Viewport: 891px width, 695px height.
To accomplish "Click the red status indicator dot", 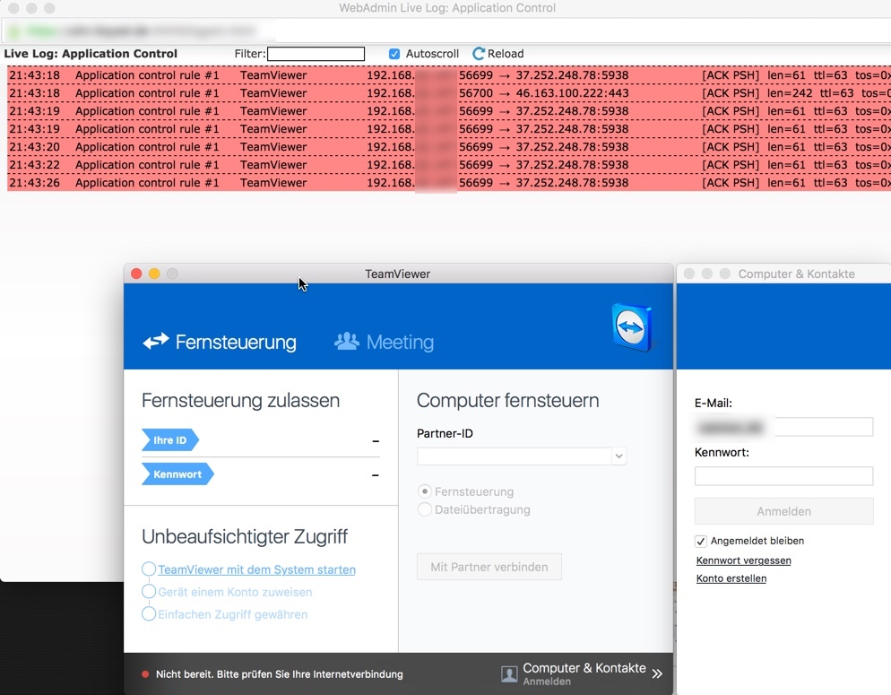I will click(145, 674).
